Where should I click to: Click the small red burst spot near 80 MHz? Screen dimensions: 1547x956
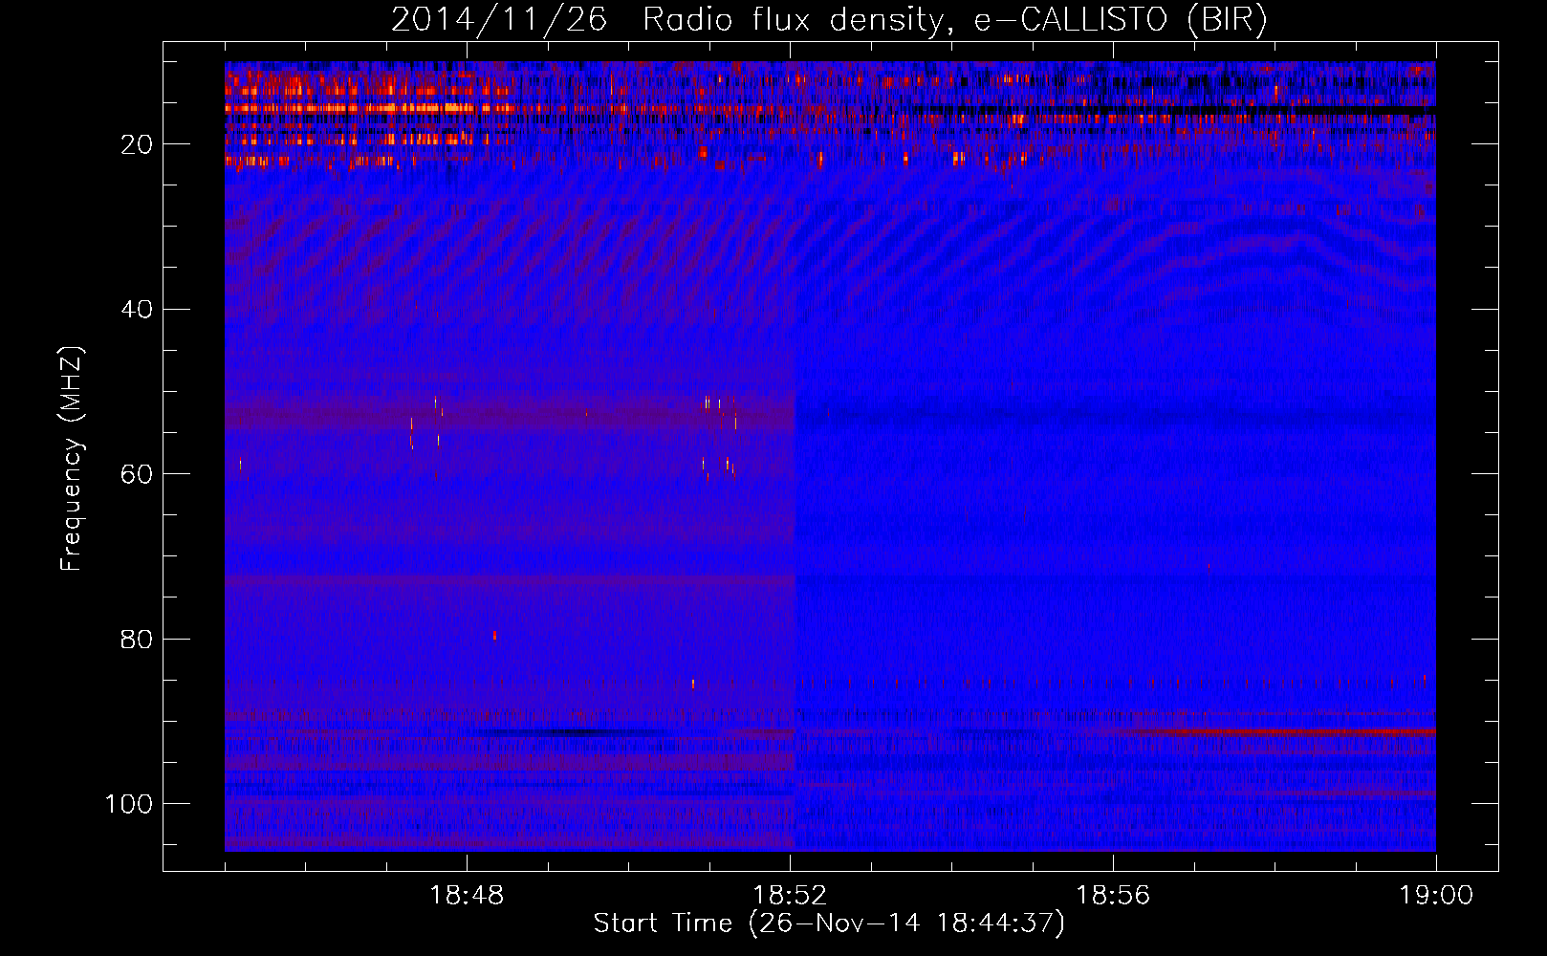494,635
